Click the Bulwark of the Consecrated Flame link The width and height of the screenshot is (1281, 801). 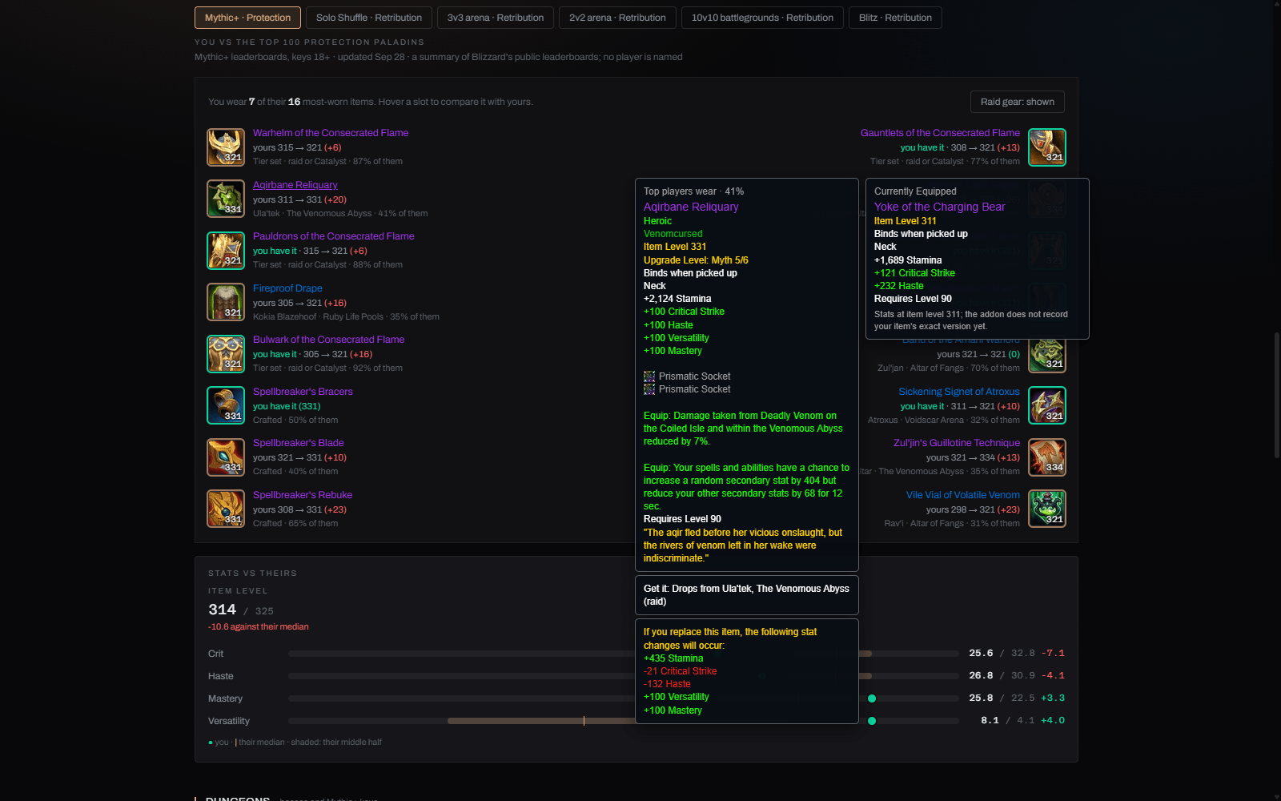tap(329, 340)
